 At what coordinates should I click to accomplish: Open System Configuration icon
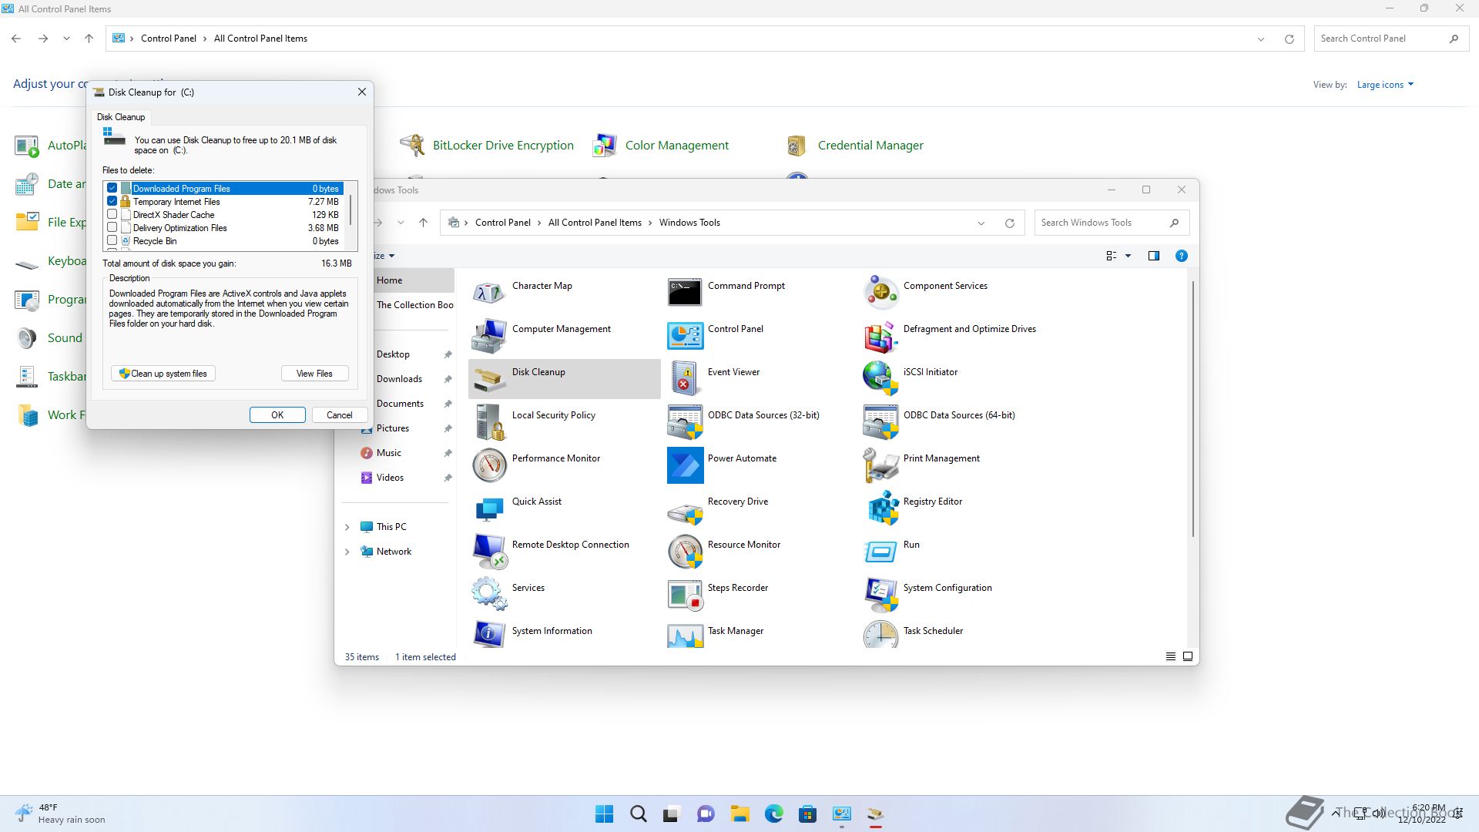(880, 594)
